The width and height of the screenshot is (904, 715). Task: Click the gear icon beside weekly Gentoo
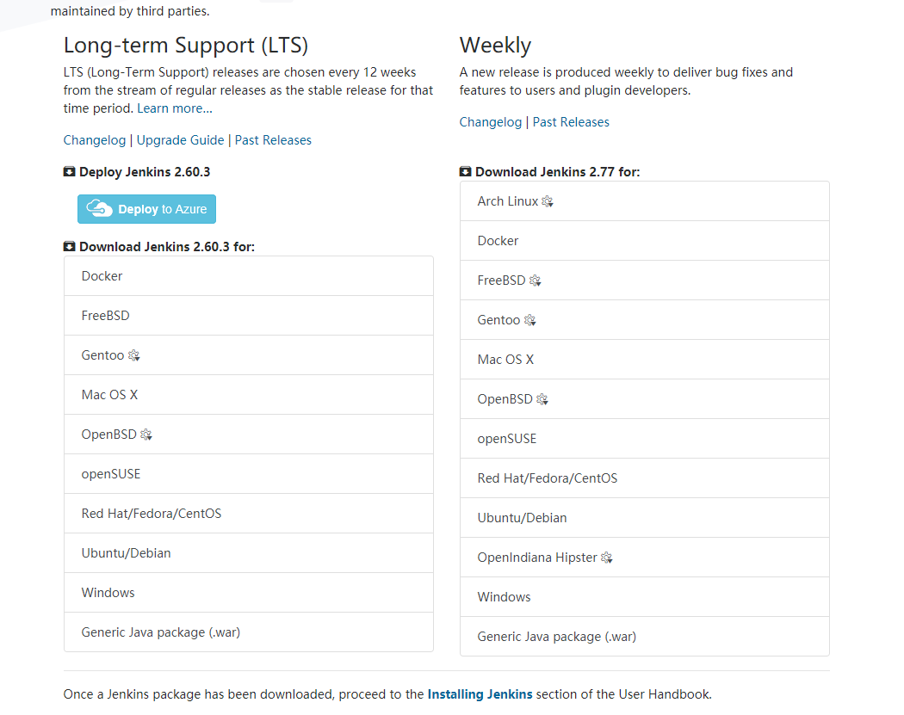point(529,320)
